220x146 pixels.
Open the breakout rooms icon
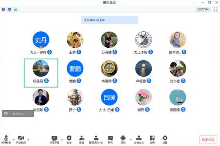pyautogui.click(x=139, y=138)
